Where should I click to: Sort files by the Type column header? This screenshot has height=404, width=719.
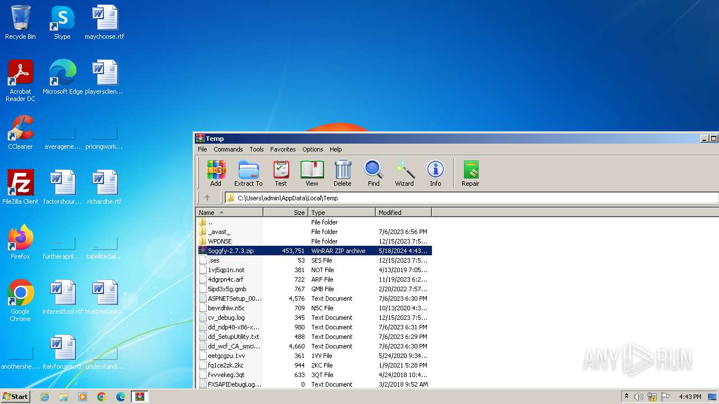[342, 213]
